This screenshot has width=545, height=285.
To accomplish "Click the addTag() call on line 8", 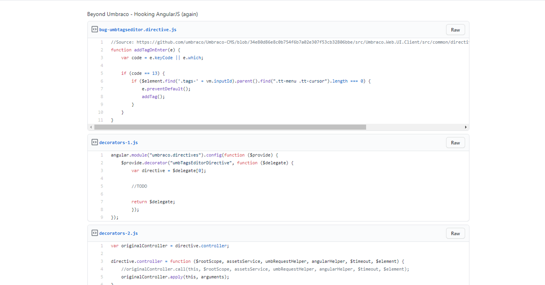I will pos(153,96).
